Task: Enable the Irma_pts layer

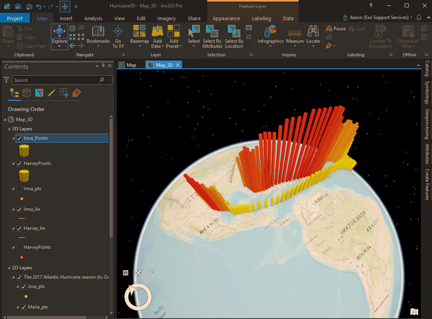Action: [x=19, y=189]
